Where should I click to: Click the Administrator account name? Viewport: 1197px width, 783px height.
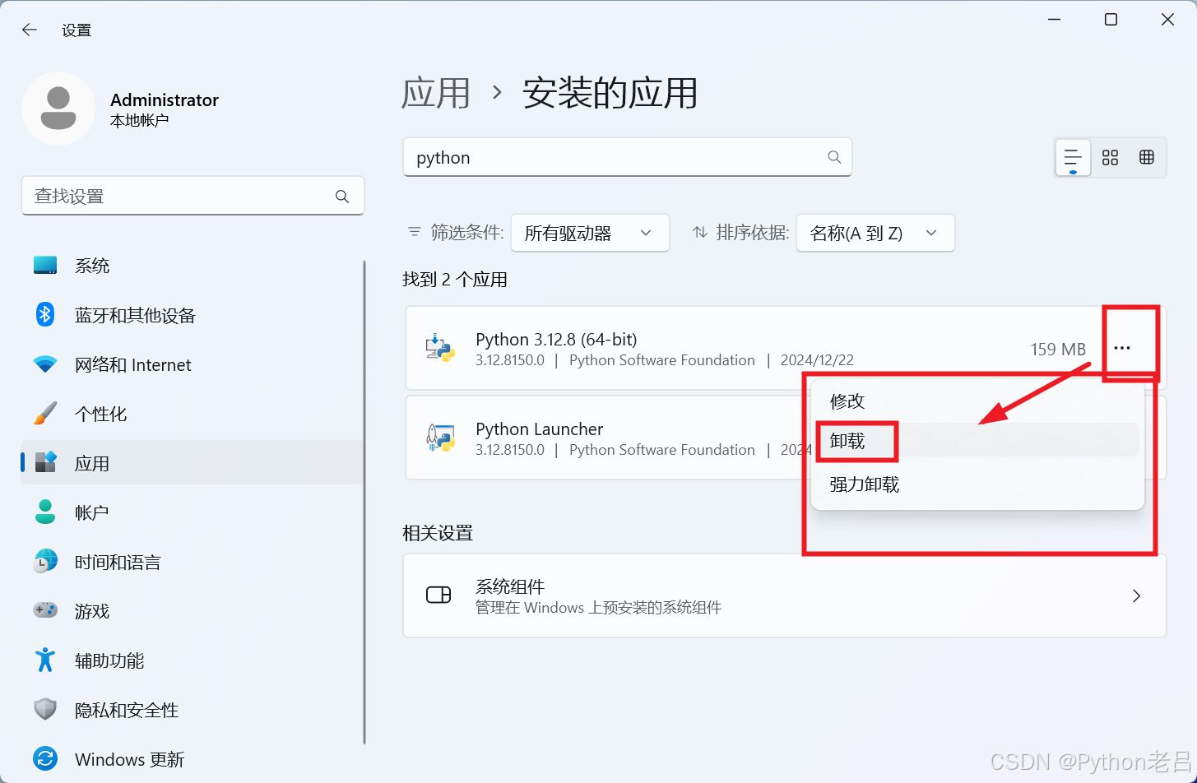pos(165,100)
